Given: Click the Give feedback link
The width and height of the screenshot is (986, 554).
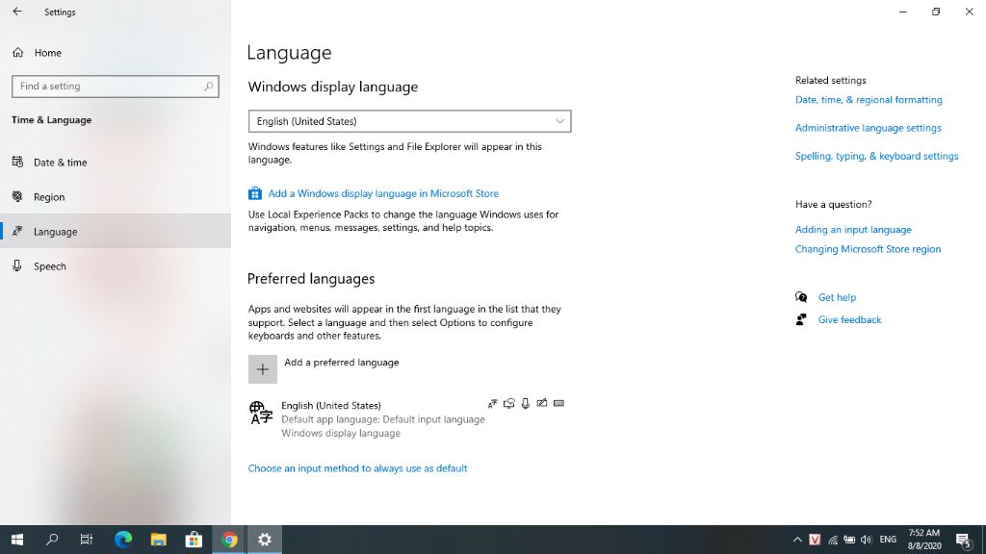Looking at the screenshot, I should click(x=849, y=319).
